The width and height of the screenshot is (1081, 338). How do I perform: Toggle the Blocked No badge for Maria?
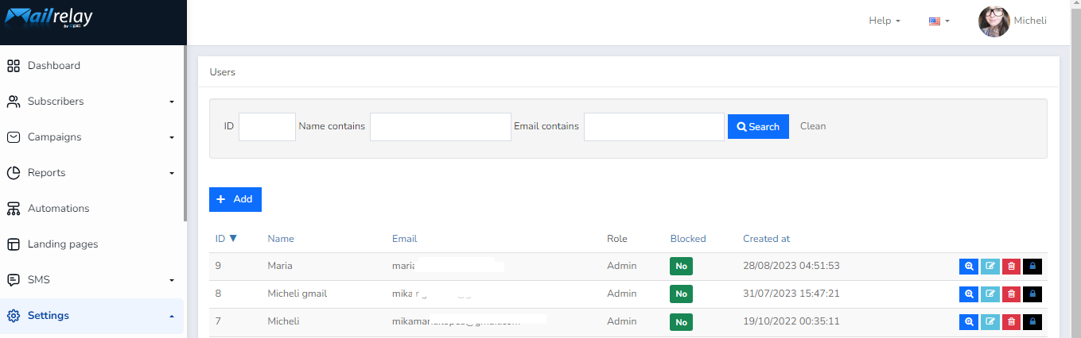(681, 267)
